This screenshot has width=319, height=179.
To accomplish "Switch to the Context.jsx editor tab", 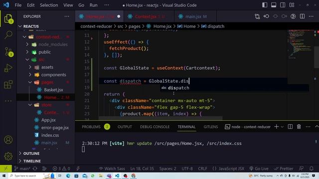I will (x=149, y=16).
